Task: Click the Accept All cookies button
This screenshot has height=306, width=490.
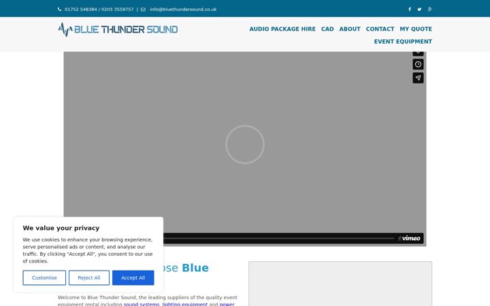Action: 133,277
